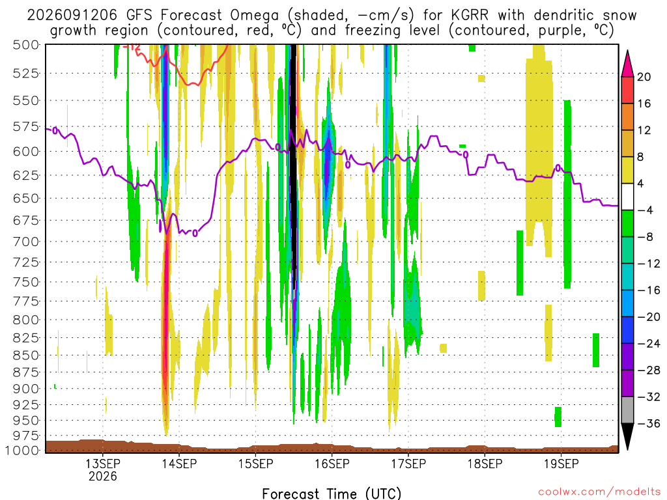This screenshot has height=500, width=667.
Task: Click the pink upward arrow atop colorbar
Action: click(x=627, y=64)
